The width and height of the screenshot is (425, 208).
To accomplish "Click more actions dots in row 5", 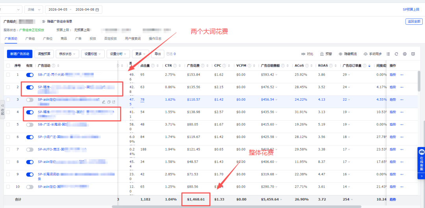I will pos(402,124).
